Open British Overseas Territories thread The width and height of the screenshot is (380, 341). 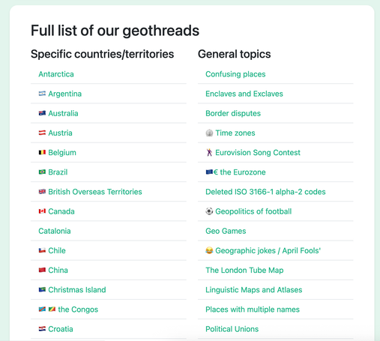tap(95, 192)
